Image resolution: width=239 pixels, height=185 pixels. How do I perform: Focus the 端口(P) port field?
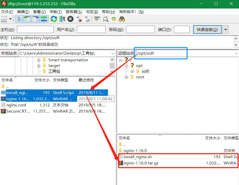coord(182,29)
